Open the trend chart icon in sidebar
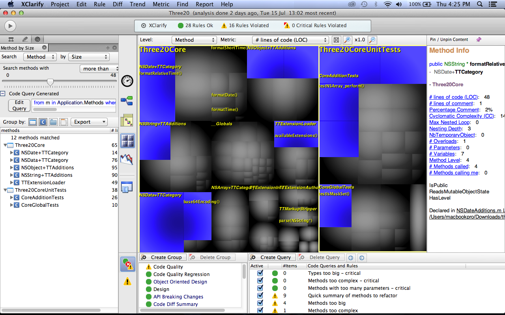This screenshot has height=315, width=505. tap(127, 159)
